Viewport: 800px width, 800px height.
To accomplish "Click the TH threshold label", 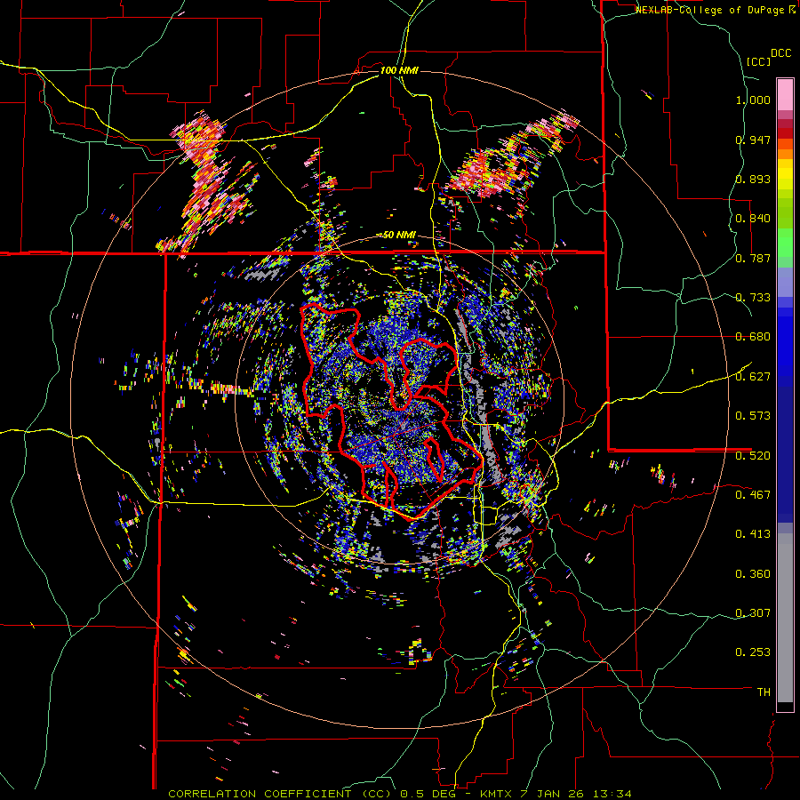I will [764, 692].
